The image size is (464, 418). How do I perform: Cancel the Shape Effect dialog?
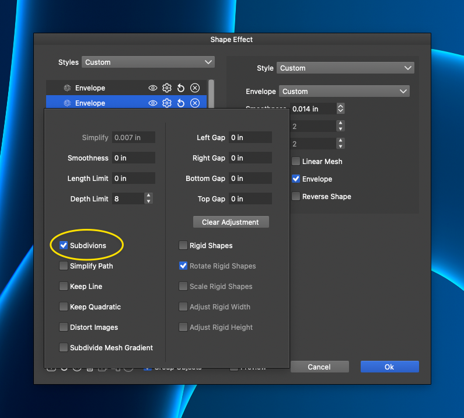(x=319, y=367)
